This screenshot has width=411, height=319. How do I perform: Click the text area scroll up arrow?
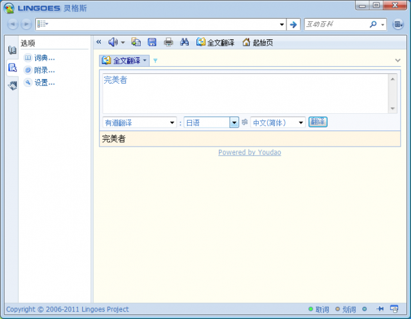(392, 79)
